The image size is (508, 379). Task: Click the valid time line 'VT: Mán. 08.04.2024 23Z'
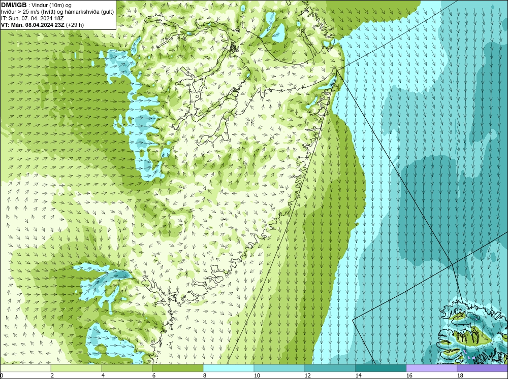[33, 25]
